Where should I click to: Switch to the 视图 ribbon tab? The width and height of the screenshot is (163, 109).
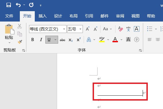click(136, 16)
